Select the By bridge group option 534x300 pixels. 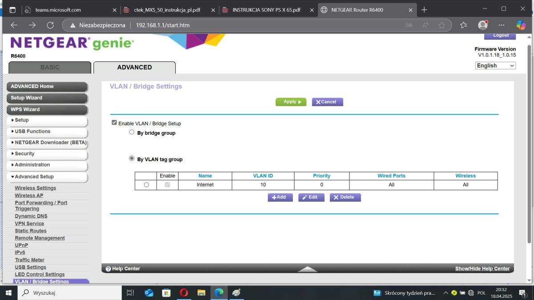pos(132,132)
